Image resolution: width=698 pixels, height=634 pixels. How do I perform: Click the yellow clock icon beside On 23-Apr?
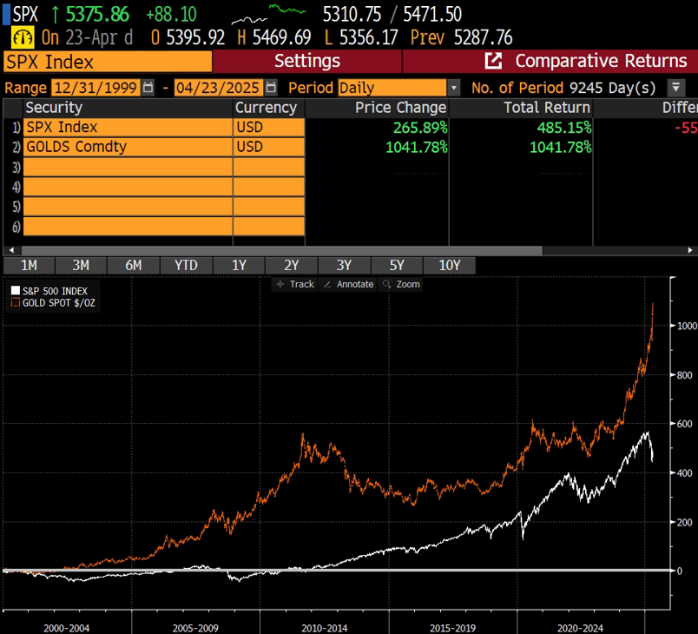pyautogui.click(x=22, y=38)
